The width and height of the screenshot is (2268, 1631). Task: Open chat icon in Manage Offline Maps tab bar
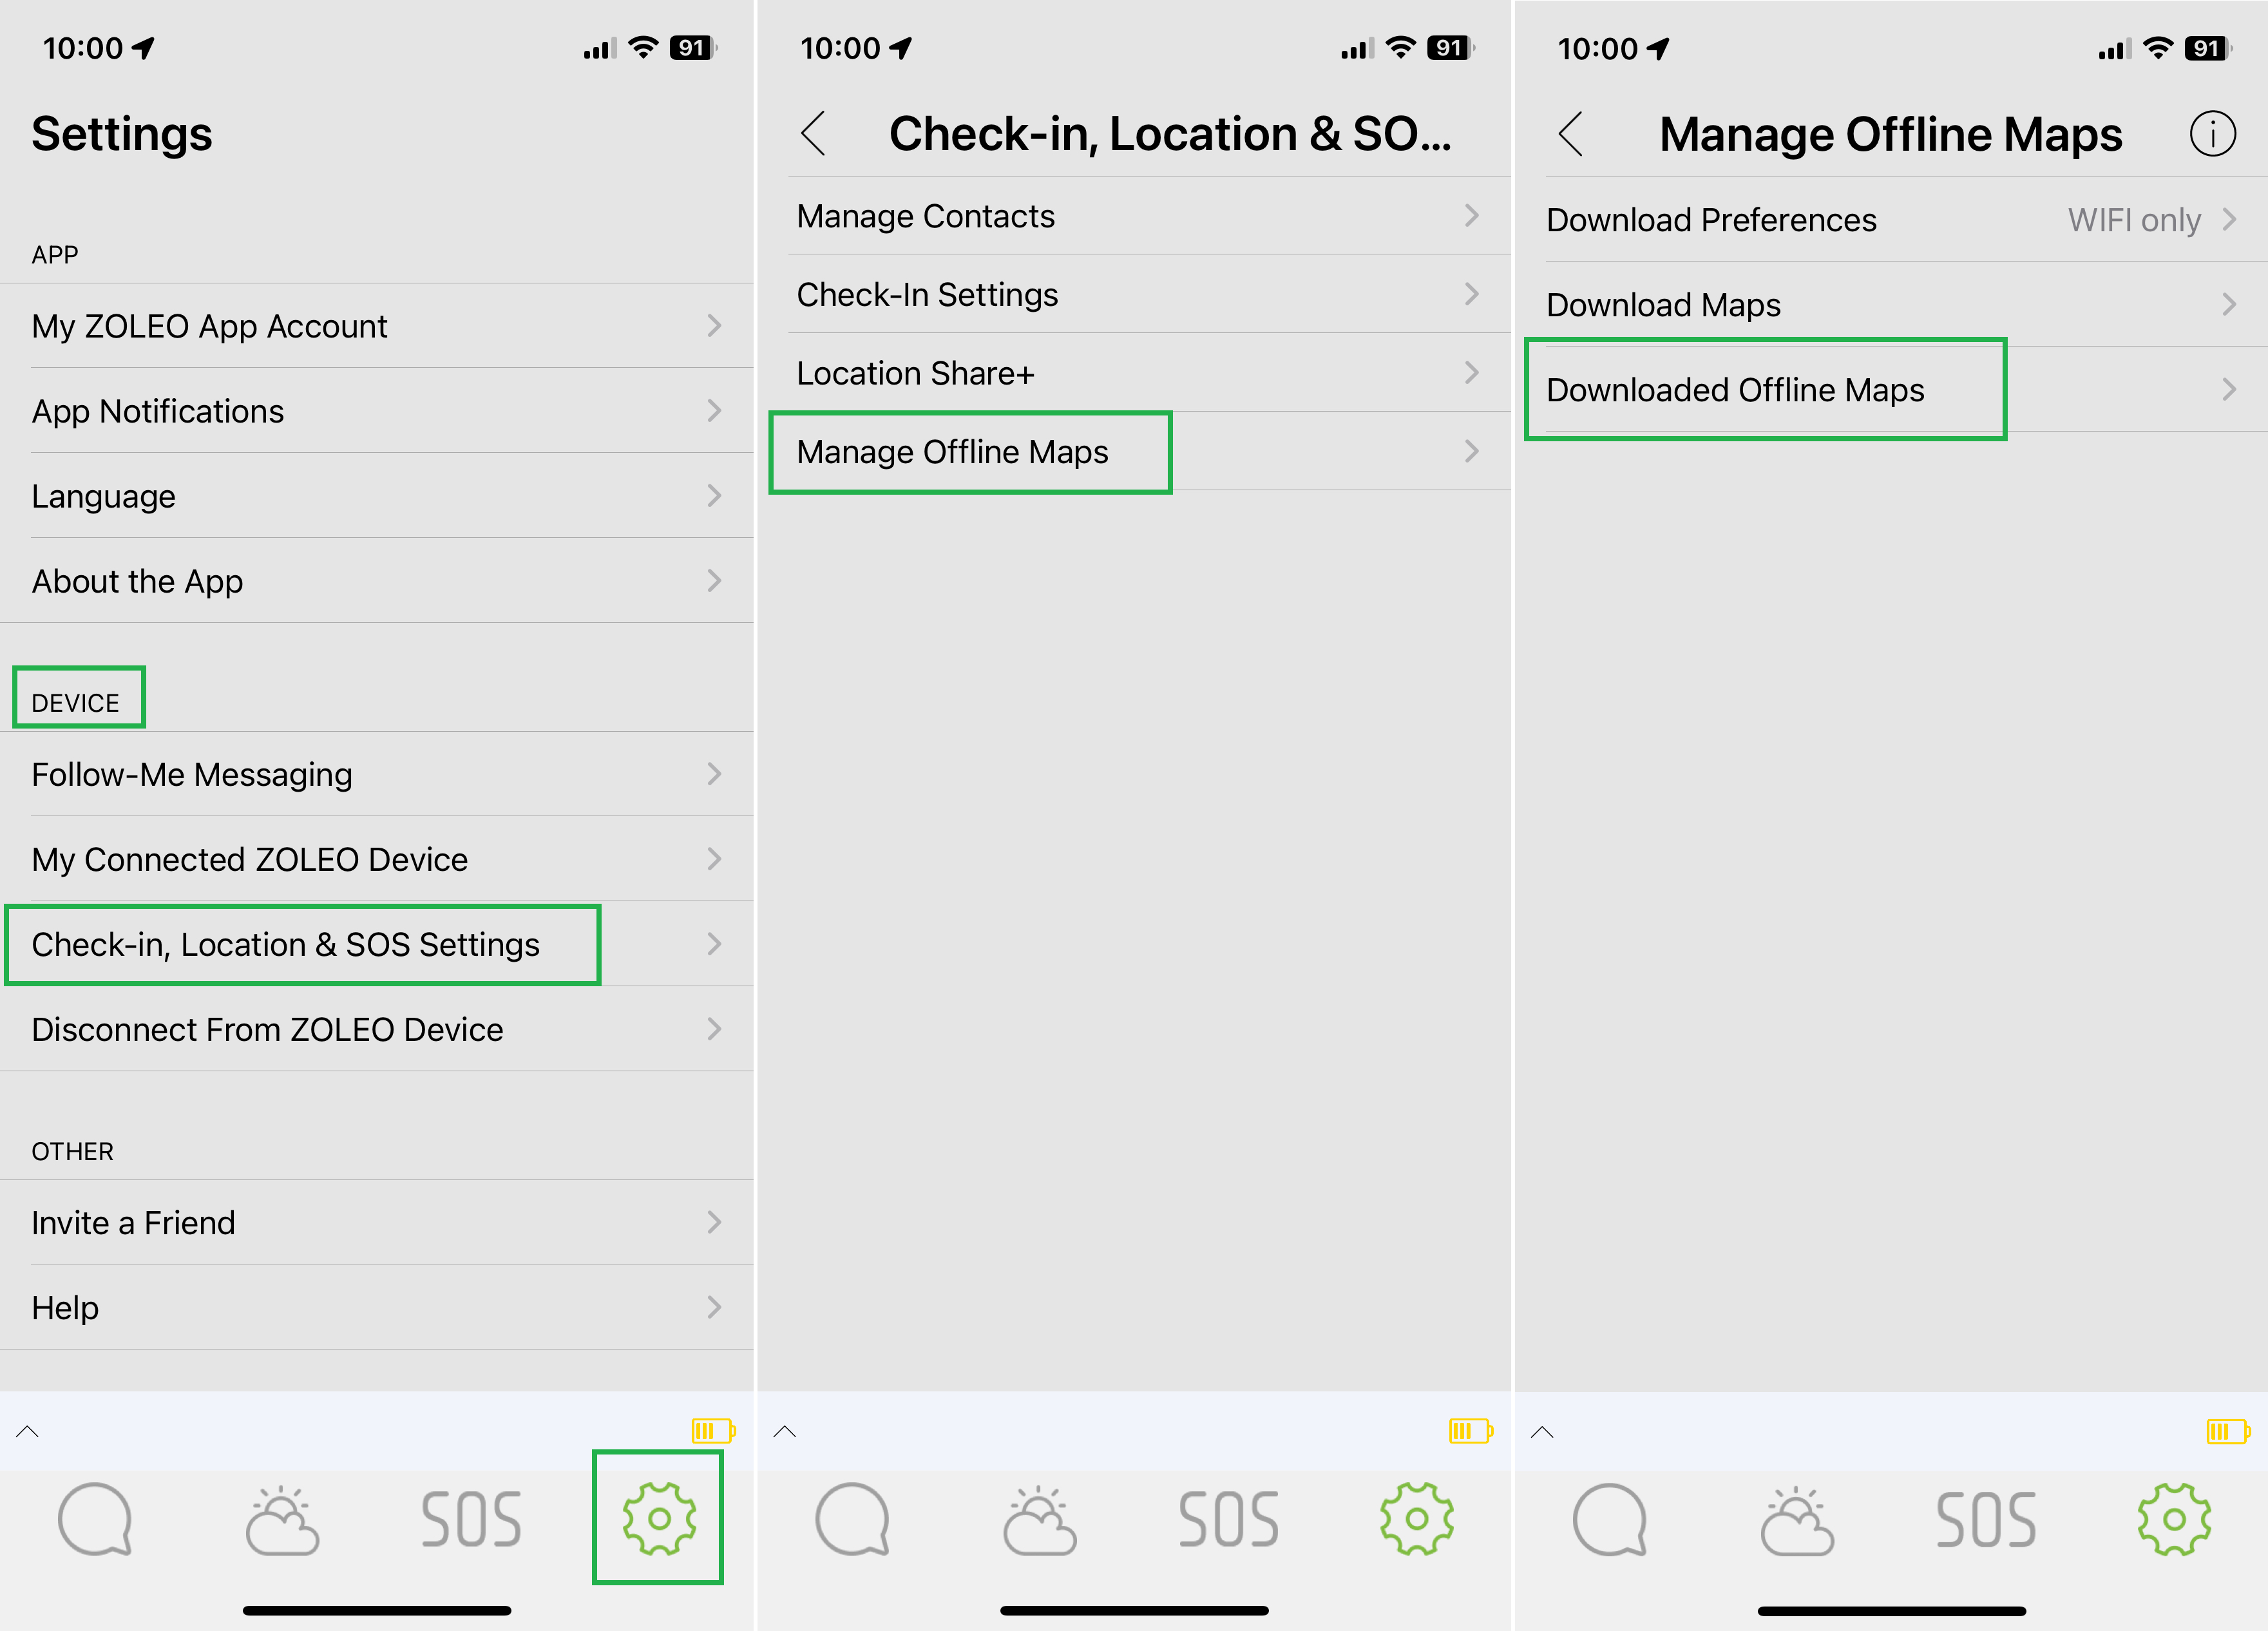tap(1609, 1519)
